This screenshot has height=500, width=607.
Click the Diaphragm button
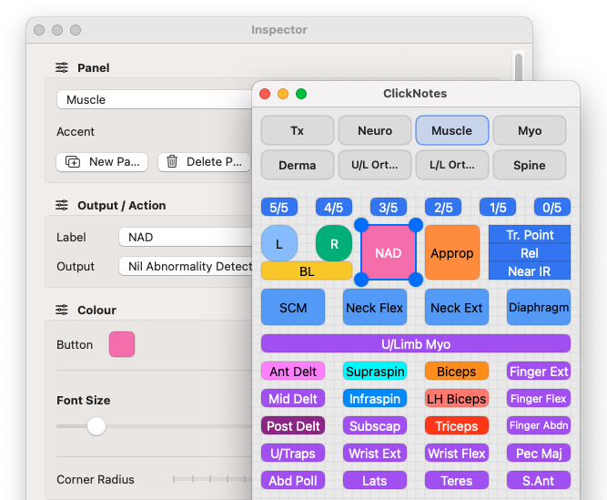coord(539,307)
